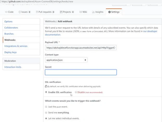Click the Settings gear icon

109,12
